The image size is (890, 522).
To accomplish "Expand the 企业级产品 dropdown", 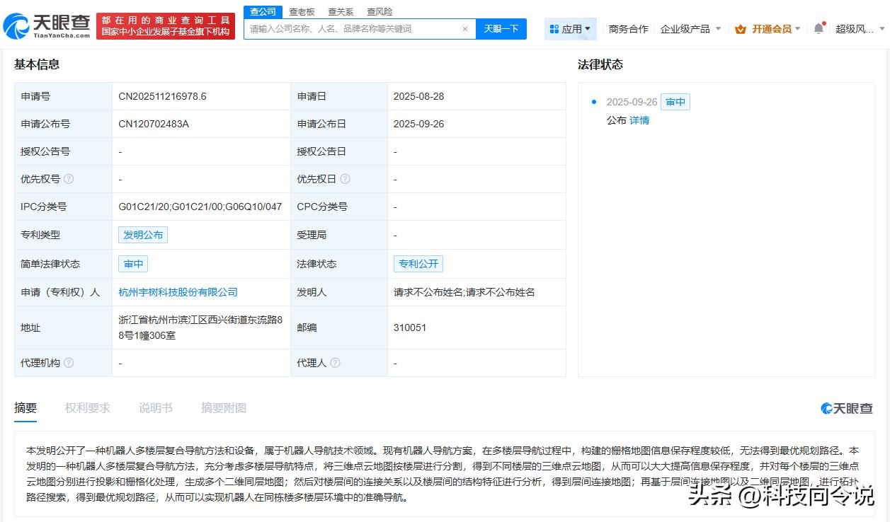I will (x=690, y=29).
